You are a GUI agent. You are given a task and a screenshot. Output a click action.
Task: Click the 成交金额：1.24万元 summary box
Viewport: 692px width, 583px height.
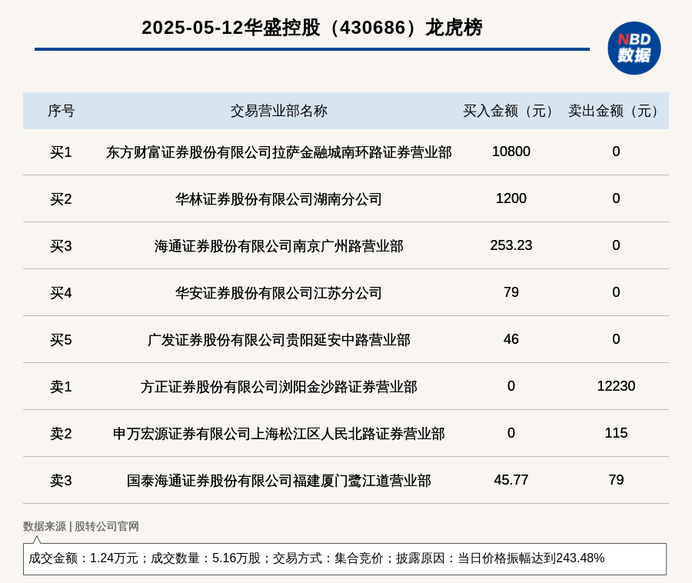click(344, 558)
